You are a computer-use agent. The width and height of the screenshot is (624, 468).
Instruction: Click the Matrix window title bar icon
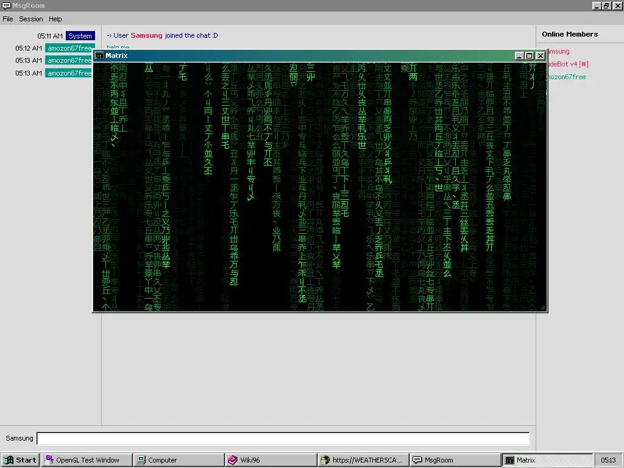(x=99, y=55)
